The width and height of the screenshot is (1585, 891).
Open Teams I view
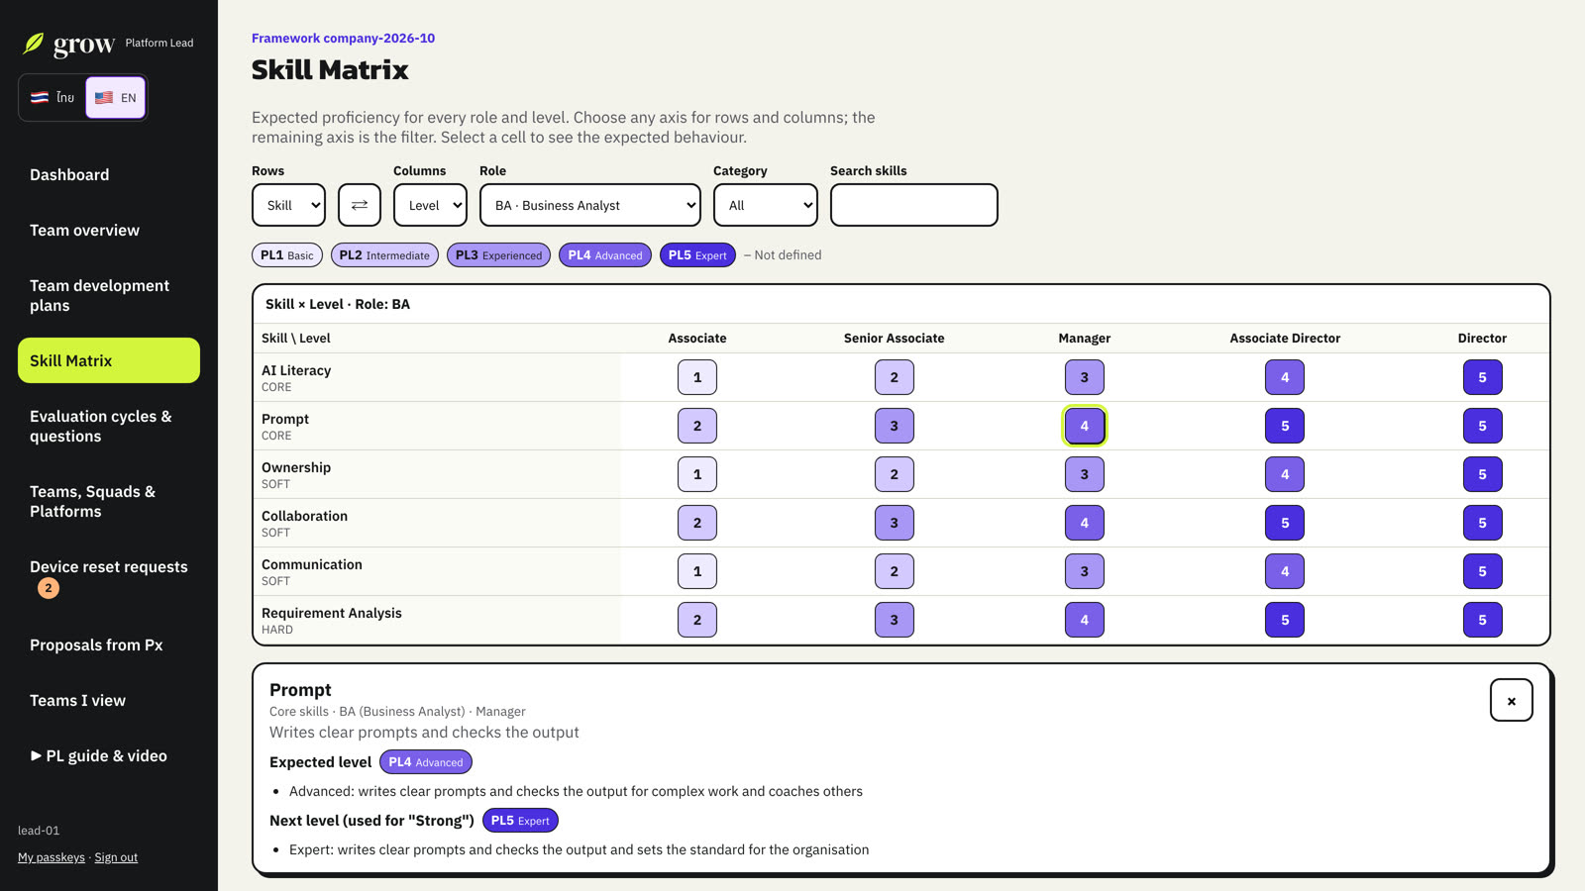click(109, 701)
